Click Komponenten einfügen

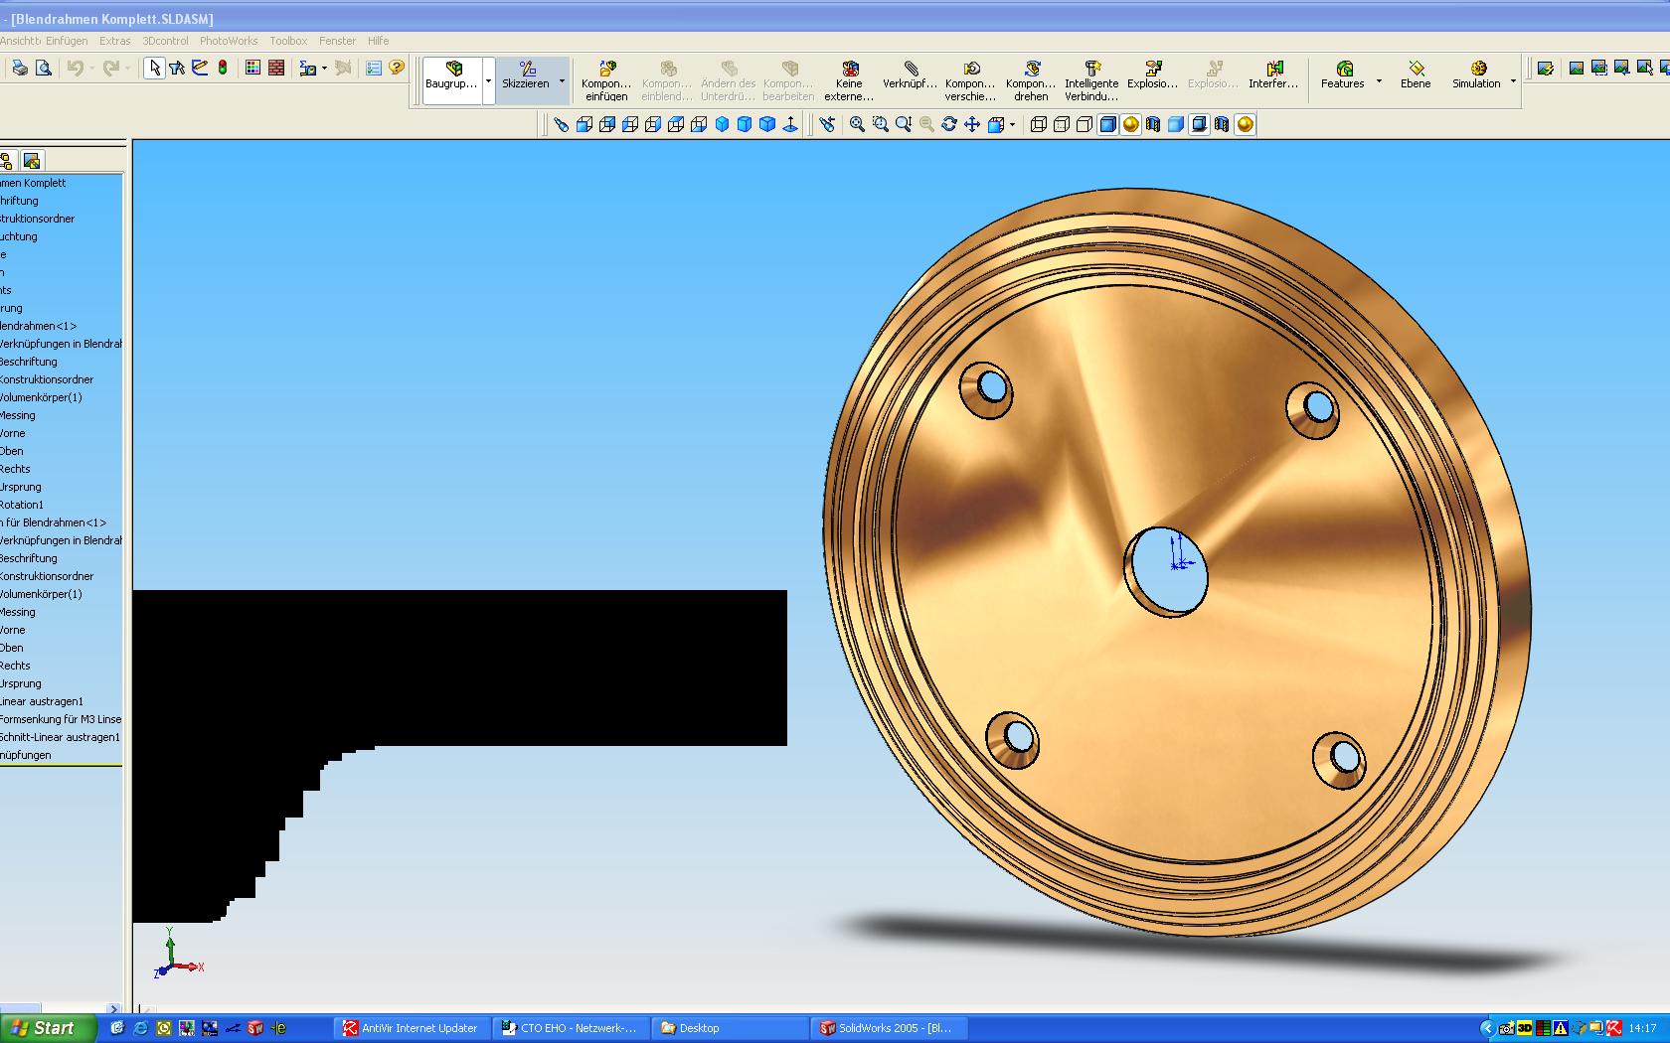[x=606, y=79]
